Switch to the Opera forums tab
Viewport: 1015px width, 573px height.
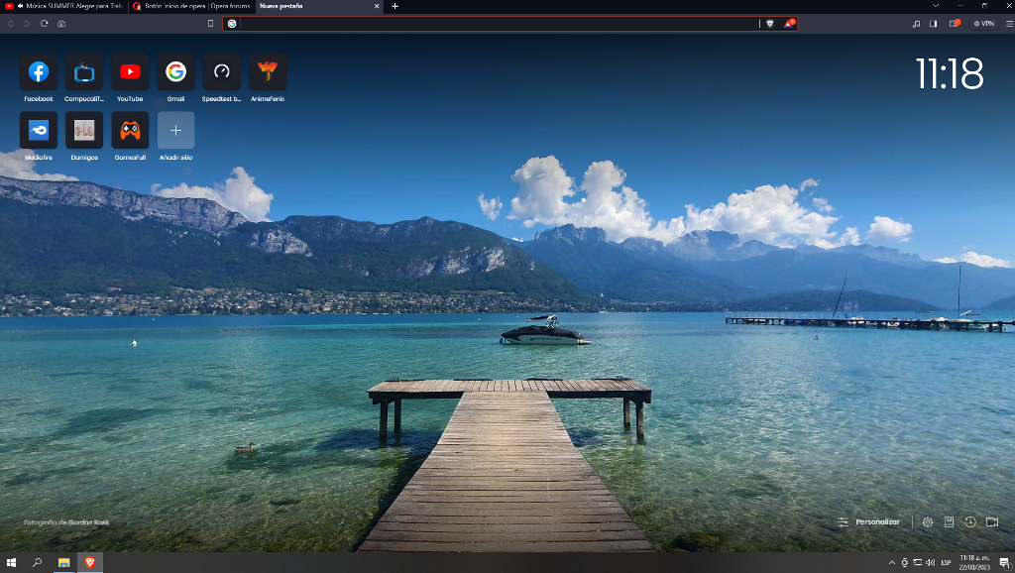pyautogui.click(x=190, y=6)
